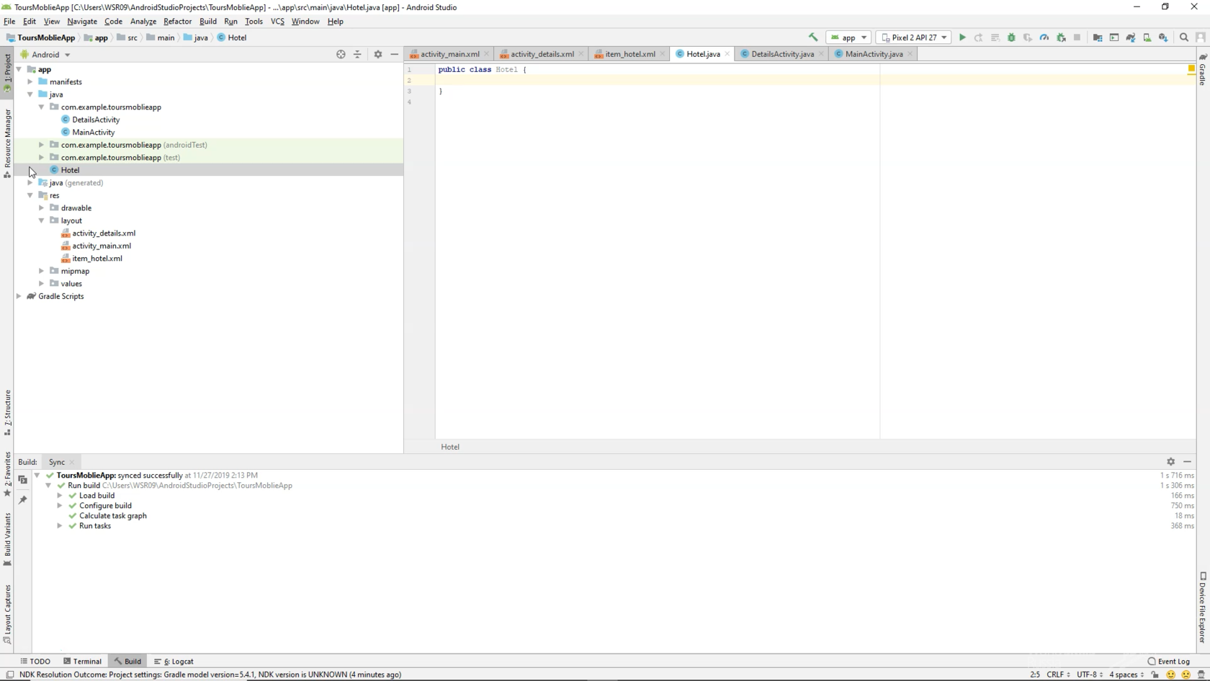Viewport: 1210px width, 681px height.
Task: Open TODO tool window
Action: [x=35, y=661]
